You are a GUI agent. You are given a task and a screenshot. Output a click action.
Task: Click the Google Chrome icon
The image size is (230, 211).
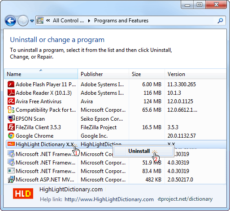pyautogui.click(x=11, y=135)
